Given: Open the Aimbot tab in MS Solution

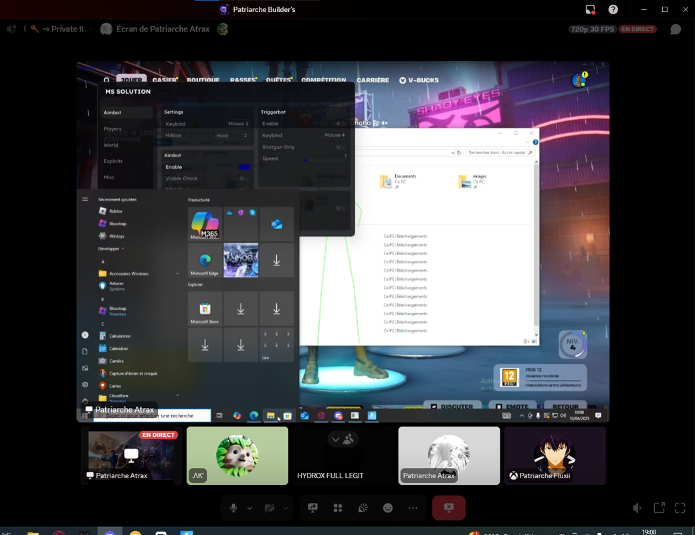Looking at the screenshot, I should [126, 112].
